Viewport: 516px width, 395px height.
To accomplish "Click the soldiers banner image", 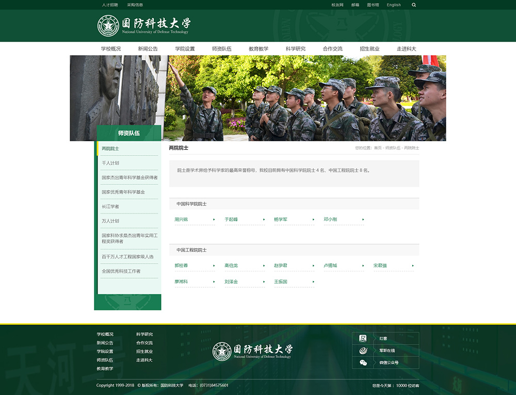I will [304, 98].
